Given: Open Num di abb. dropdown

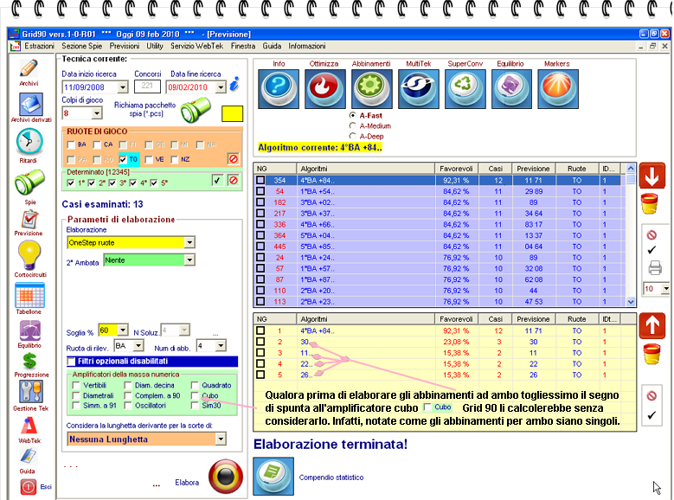Looking at the screenshot, I should click(221, 346).
